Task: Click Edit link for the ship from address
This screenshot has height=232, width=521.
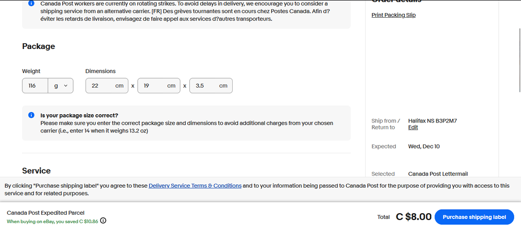Action: (x=413, y=127)
